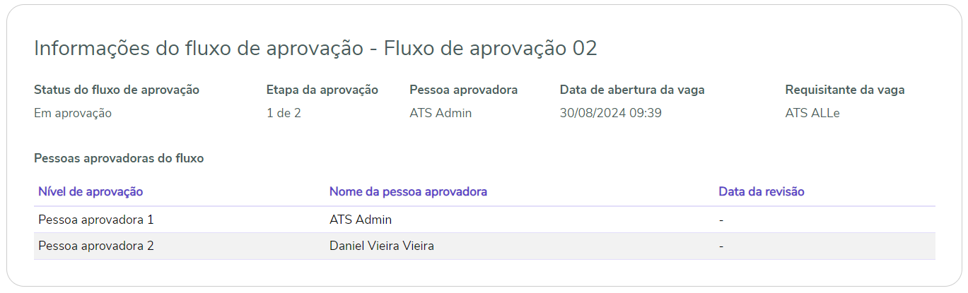Click "ATS Admin" under Pessoa aprovadora summary
This screenshot has height=293, width=968.
pyautogui.click(x=441, y=113)
